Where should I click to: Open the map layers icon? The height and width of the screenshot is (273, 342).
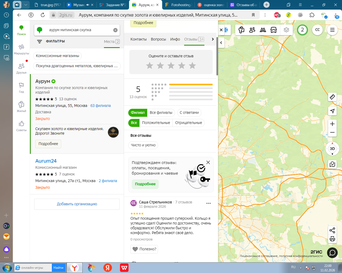pyautogui.click(x=286, y=30)
